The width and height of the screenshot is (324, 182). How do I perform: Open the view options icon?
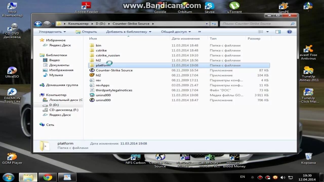pyautogui.click(x=260, y=32)
